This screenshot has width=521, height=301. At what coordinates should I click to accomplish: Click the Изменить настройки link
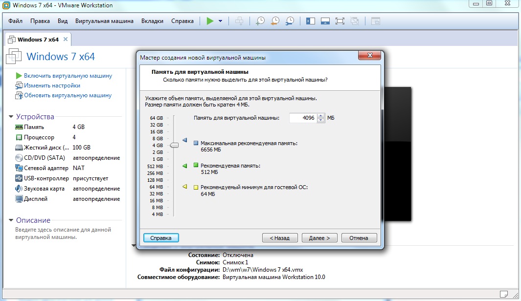pos(52,86)
